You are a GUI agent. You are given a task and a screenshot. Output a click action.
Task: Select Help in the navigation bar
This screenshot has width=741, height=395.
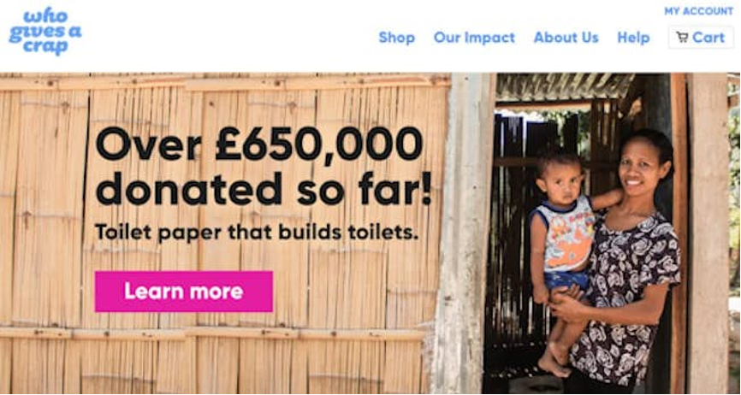633,38
